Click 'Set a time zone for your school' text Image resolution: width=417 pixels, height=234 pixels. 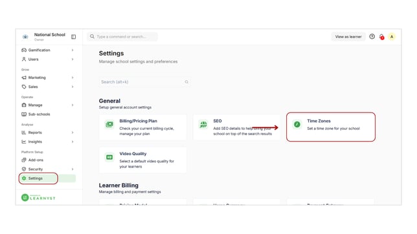point(333,129)
